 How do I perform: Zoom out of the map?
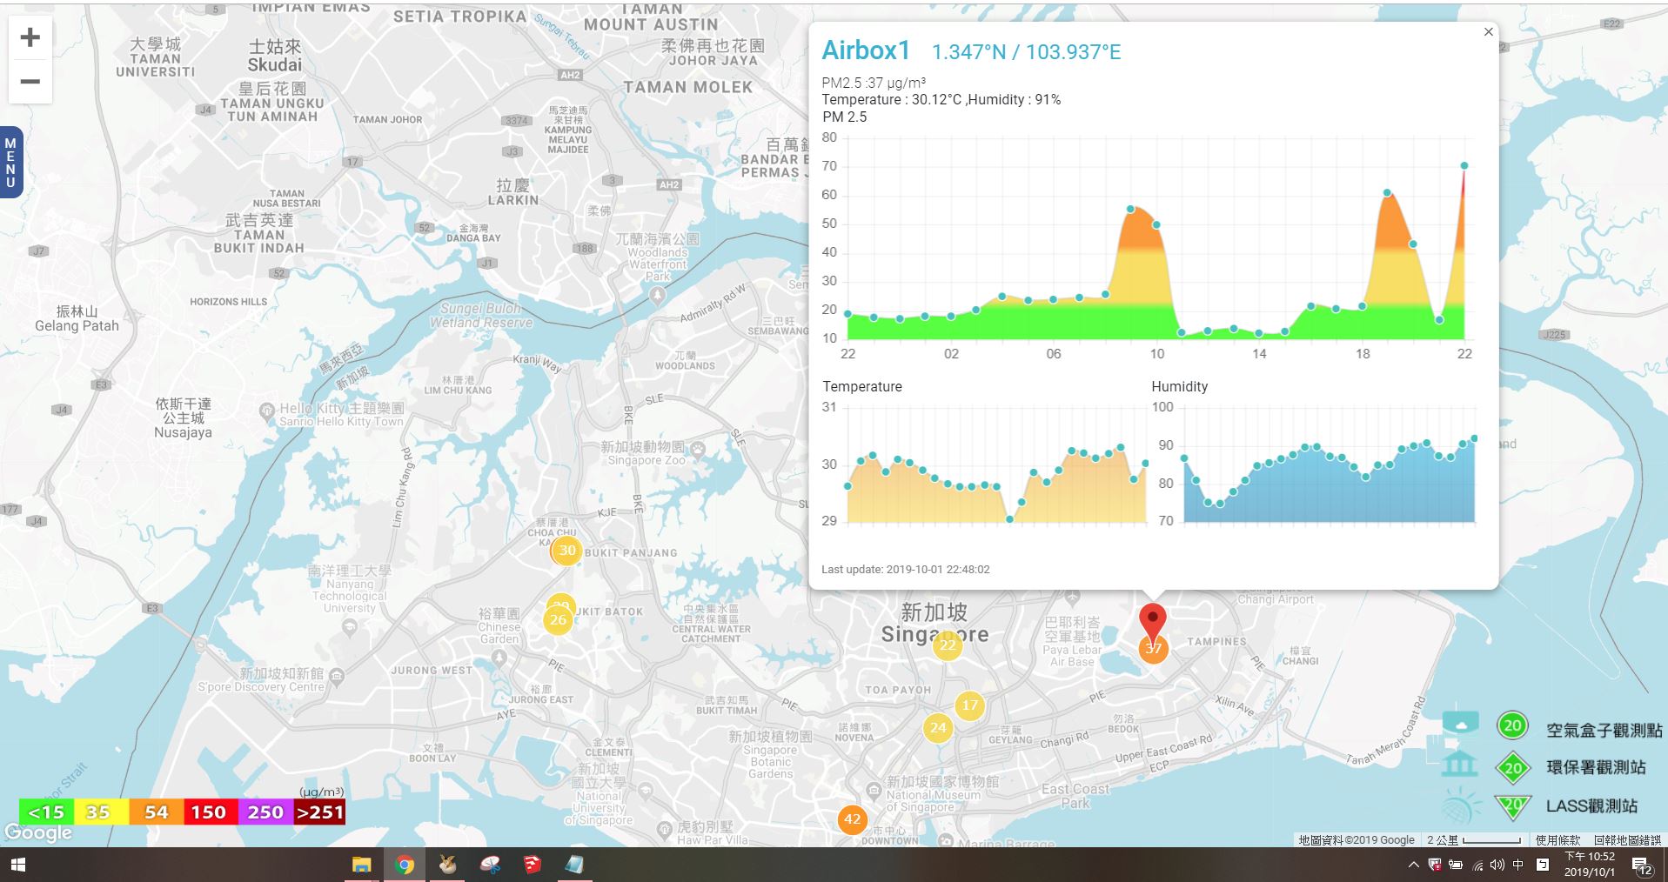pos(30,82)
